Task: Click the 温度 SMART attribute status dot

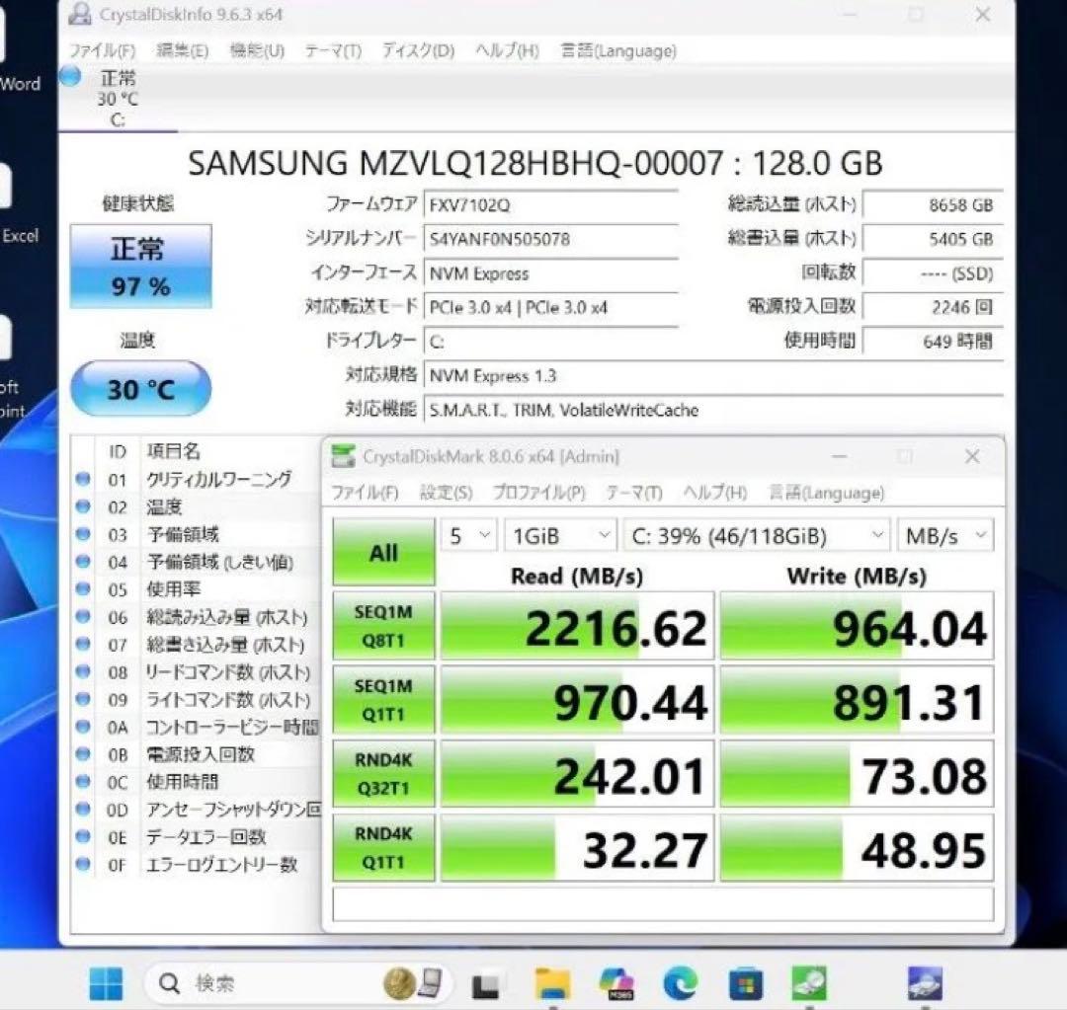Action: pos(83,506)
